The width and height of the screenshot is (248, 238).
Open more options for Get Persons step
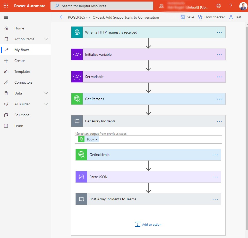click(x=219, y=99)
